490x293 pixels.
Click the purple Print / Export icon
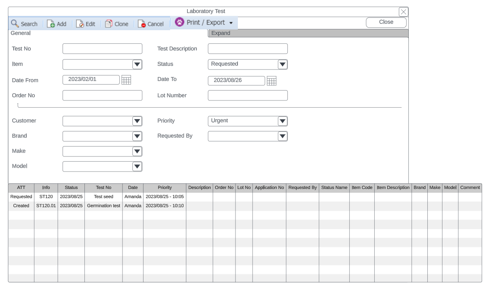pos(180,22)
